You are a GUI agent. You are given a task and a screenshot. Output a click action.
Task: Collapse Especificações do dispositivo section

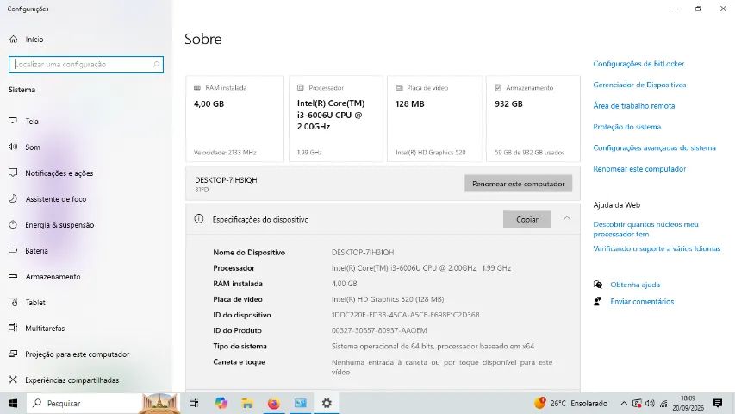coord(567,218)
